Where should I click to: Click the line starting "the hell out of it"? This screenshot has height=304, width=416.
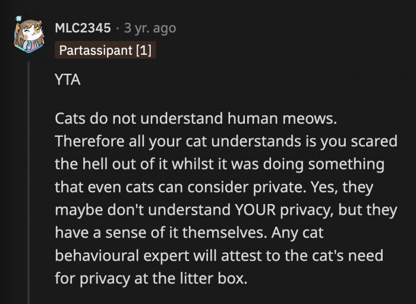coord(219,164)
